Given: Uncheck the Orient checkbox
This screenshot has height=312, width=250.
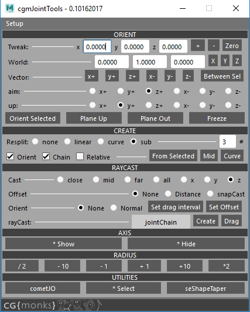Looking at the screenshot, I should (x=11, y=157).
